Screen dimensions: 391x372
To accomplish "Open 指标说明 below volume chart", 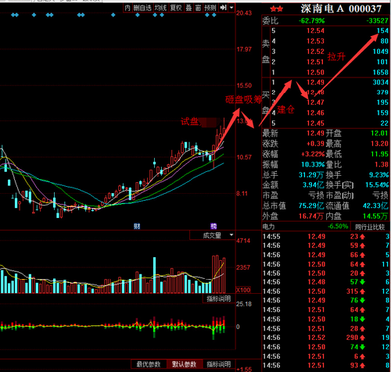I will coord(219,299).
